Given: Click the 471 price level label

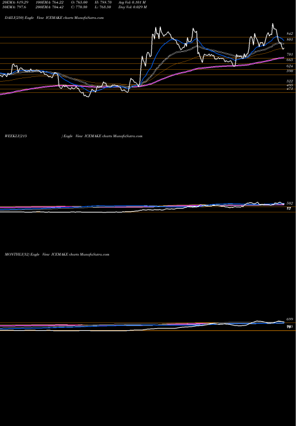Looking at the screenshot, I should tap(289, 89).
